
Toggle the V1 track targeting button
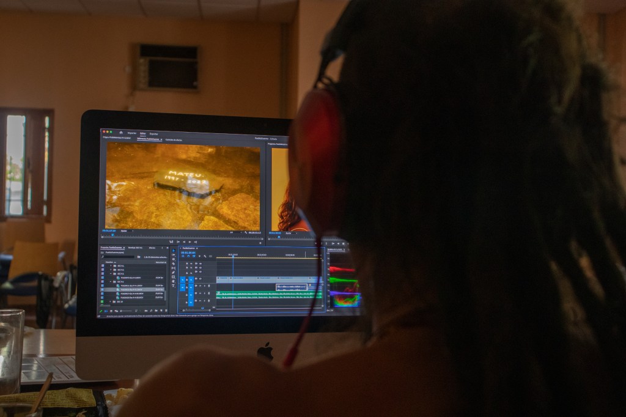click(191, 279)
